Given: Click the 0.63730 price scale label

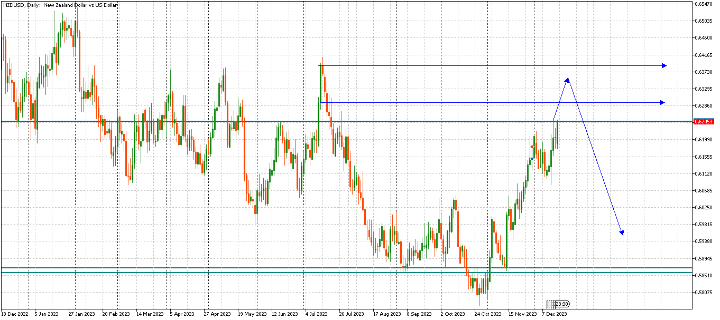Looking at the screenshot, I should (704, 72).
